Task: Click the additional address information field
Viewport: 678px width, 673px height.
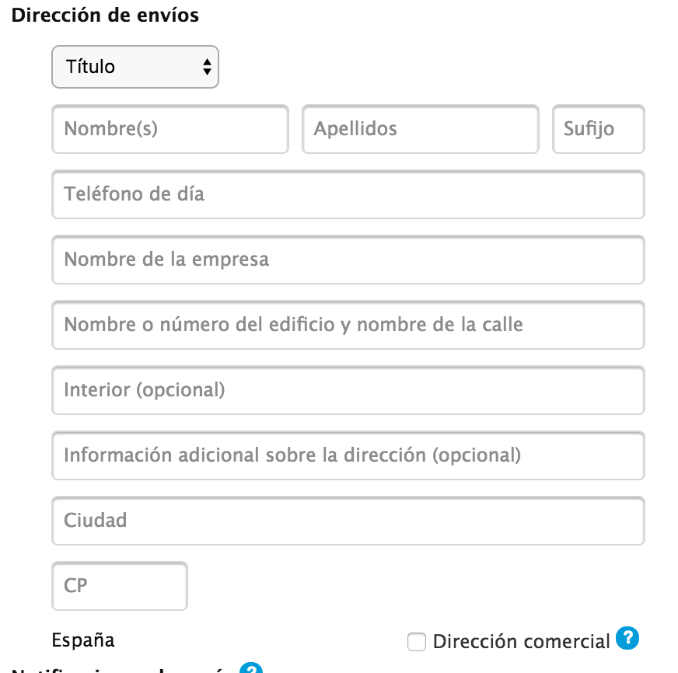Action: pos(348,455)
